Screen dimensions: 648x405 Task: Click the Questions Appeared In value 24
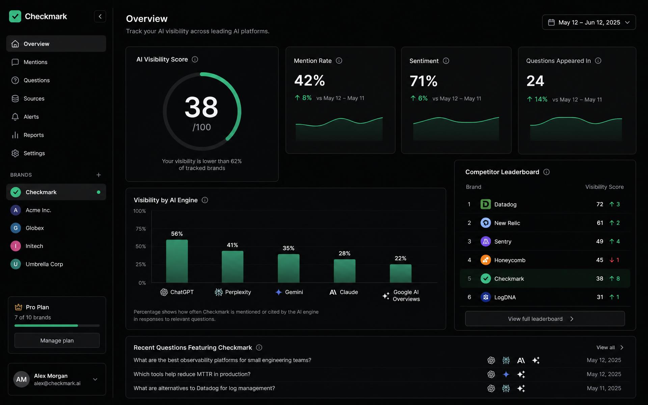(x=535, y=81)
